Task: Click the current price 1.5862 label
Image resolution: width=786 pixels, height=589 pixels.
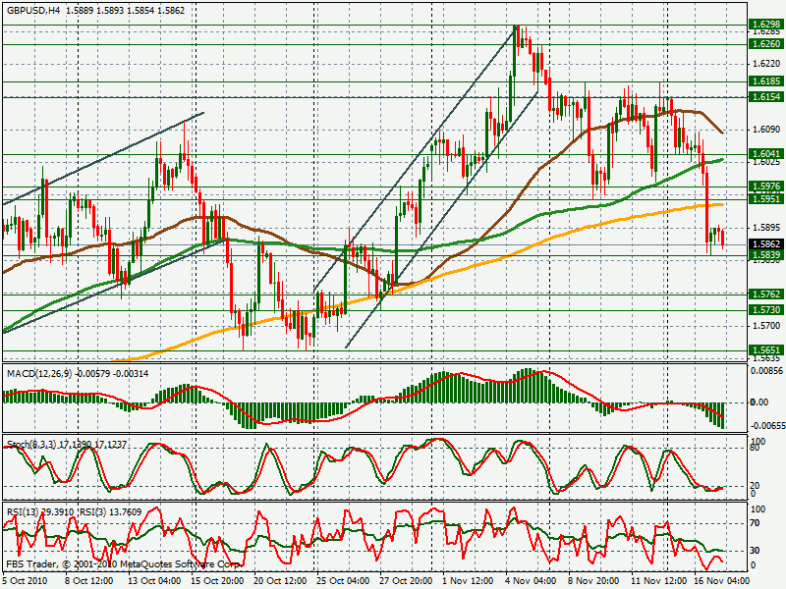Action: 766,243
